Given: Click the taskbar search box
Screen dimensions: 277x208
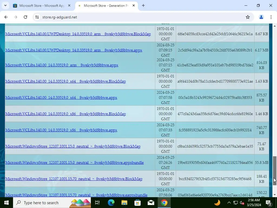Looking at the screenshot, I should [x=52, y=203].
